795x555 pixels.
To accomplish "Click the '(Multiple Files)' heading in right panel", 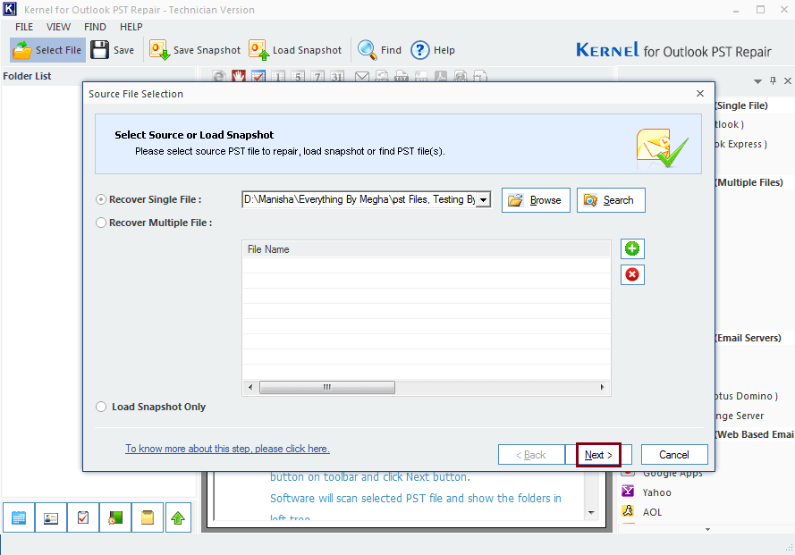I will [749, 182].
